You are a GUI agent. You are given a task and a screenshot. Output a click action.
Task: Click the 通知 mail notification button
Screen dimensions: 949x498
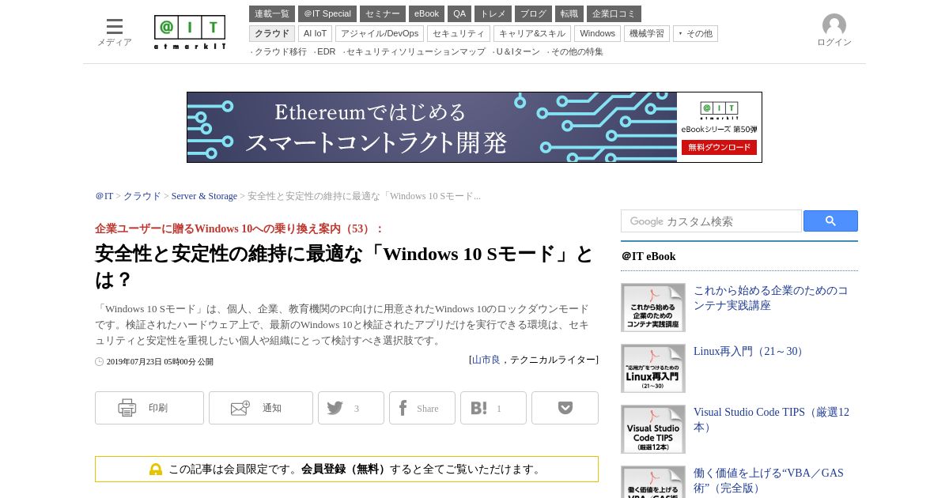click(x=261, y=408)
